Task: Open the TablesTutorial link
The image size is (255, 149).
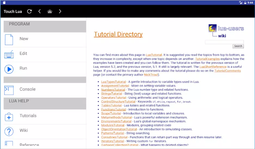Action: 111,105
